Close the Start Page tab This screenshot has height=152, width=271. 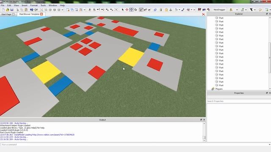(13, 14)
